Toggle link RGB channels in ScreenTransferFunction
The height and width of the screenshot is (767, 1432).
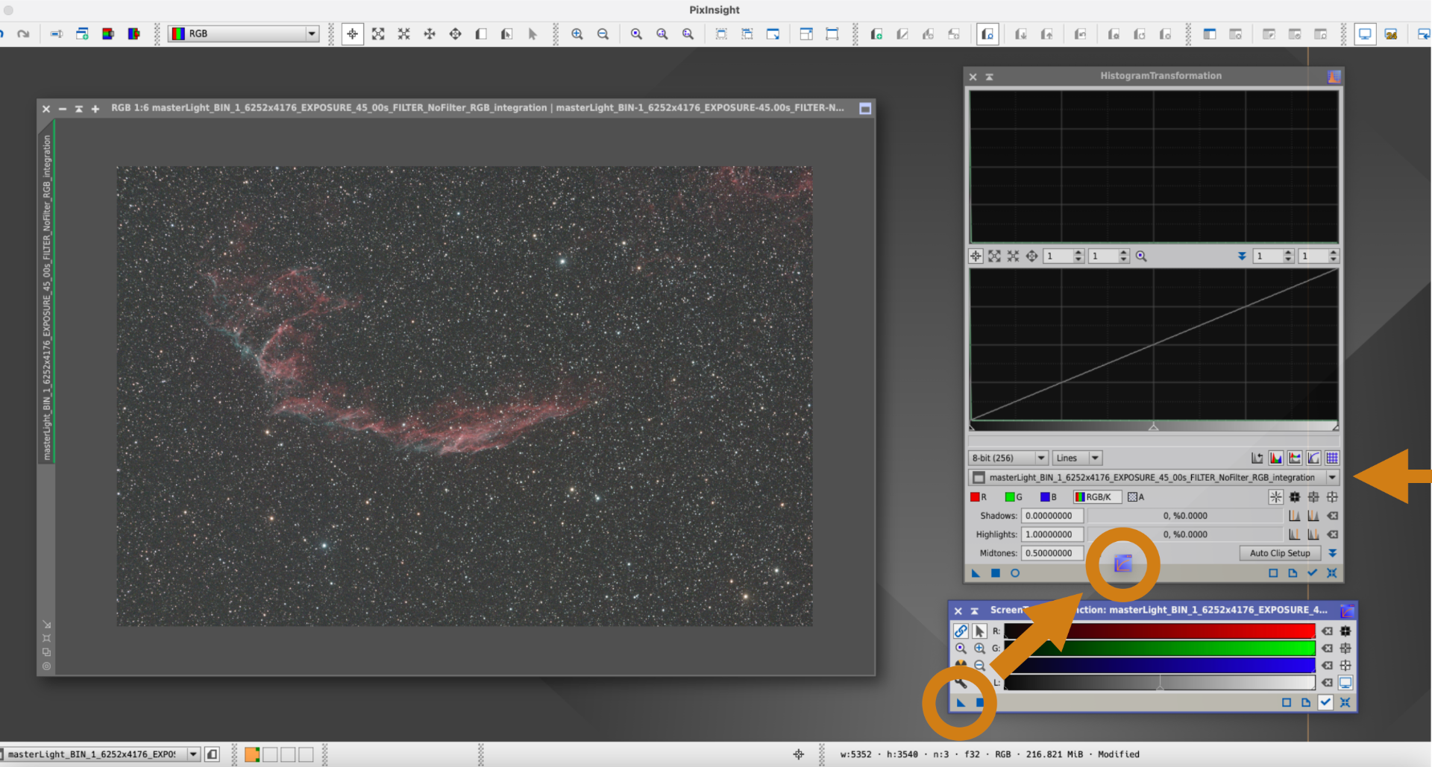(x=961, y=631)
